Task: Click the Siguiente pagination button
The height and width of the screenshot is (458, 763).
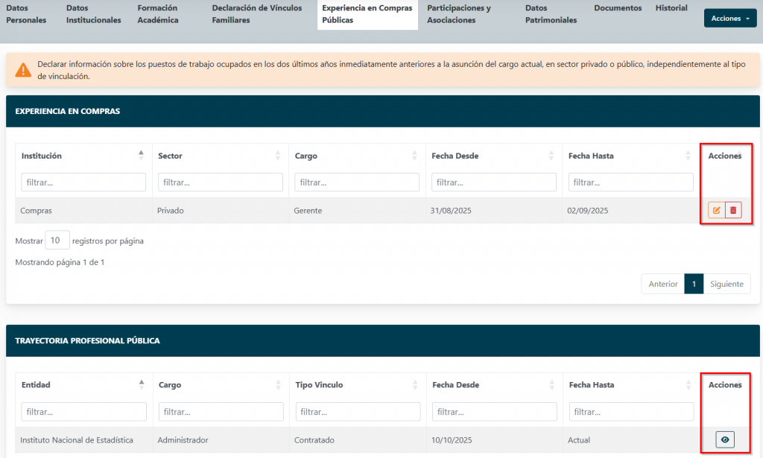Action: click(x=726, y=284)
